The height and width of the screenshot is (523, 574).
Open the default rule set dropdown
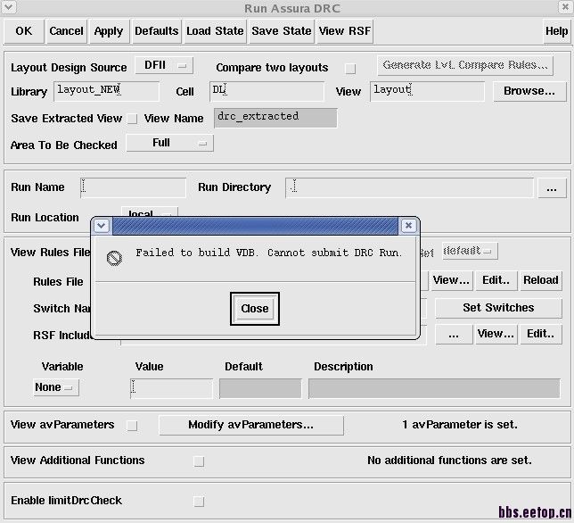[x=470, y=251]
